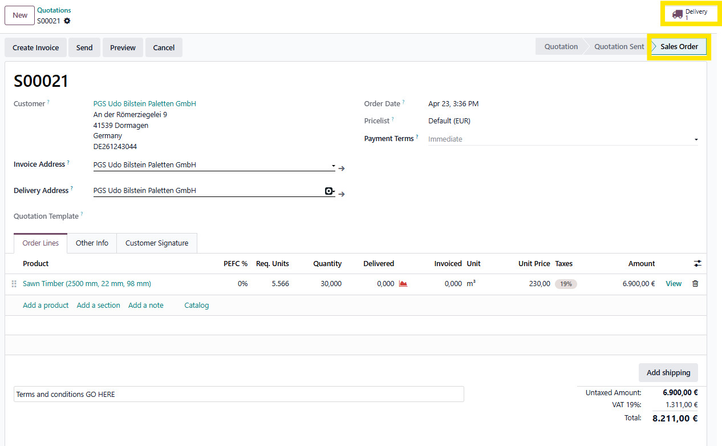Viewport: 722px width, 446px height.
Task: Click the Add a product link
Action: pos(46,306)
